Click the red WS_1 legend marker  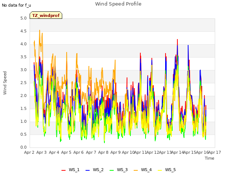click(x=63, y=170)
